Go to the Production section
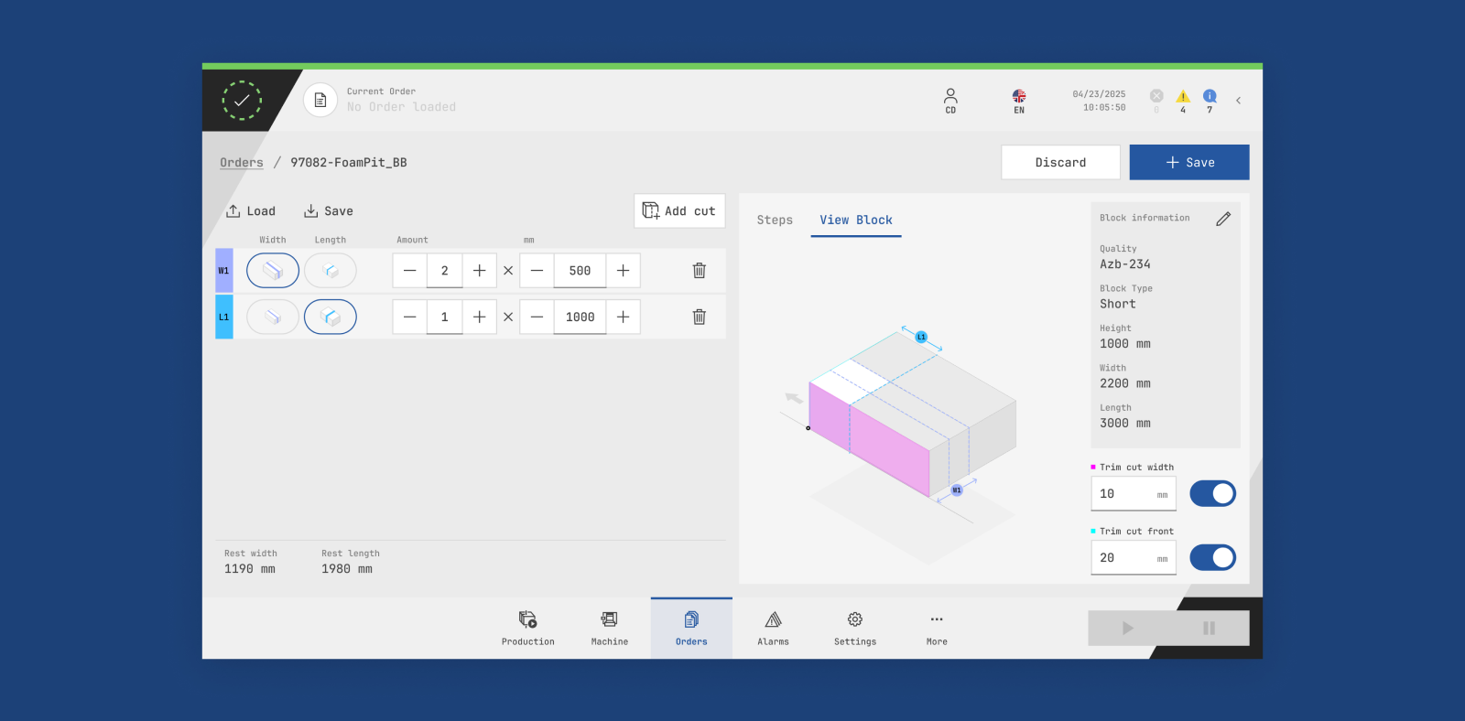 click(528, 628)
